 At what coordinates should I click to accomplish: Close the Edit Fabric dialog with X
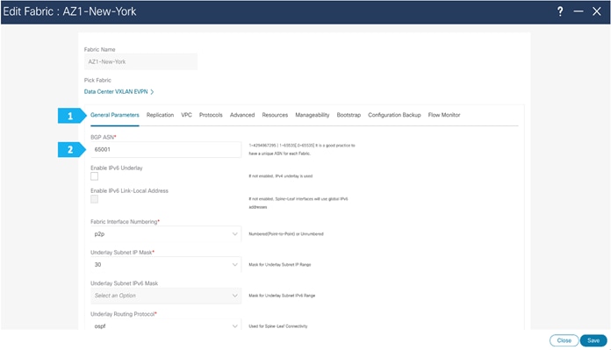597,11
